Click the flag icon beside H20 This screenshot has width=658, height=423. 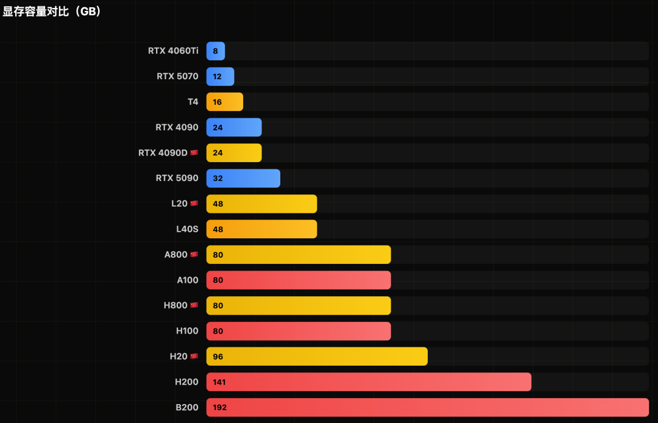pos(194,357)
